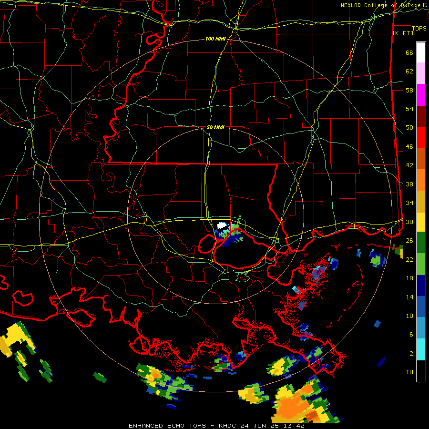Click the [K FT] unit label
429x429 pixels.
pos(403,33)
